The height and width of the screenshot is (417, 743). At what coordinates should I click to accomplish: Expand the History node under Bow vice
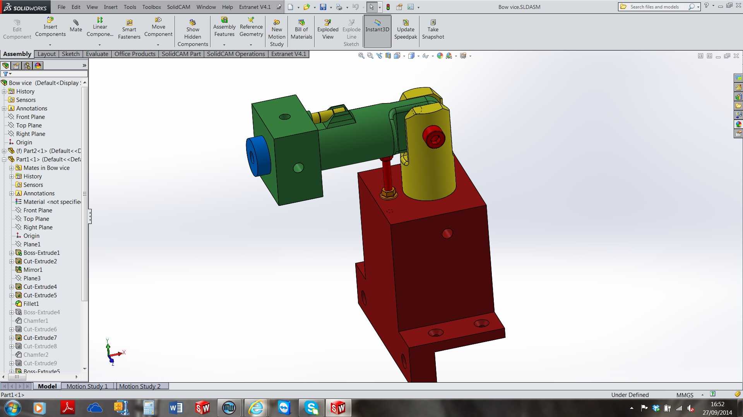point(4,92)
